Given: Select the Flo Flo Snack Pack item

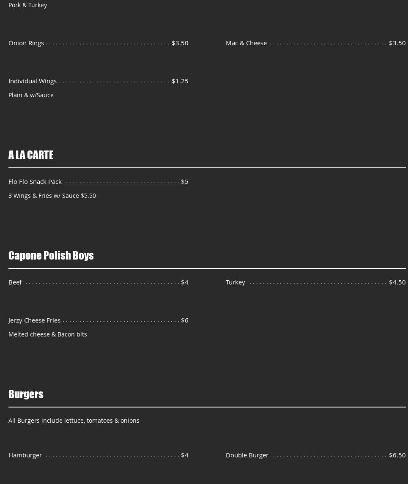Looking at the screenshot, I should click(x=35, y=181).
